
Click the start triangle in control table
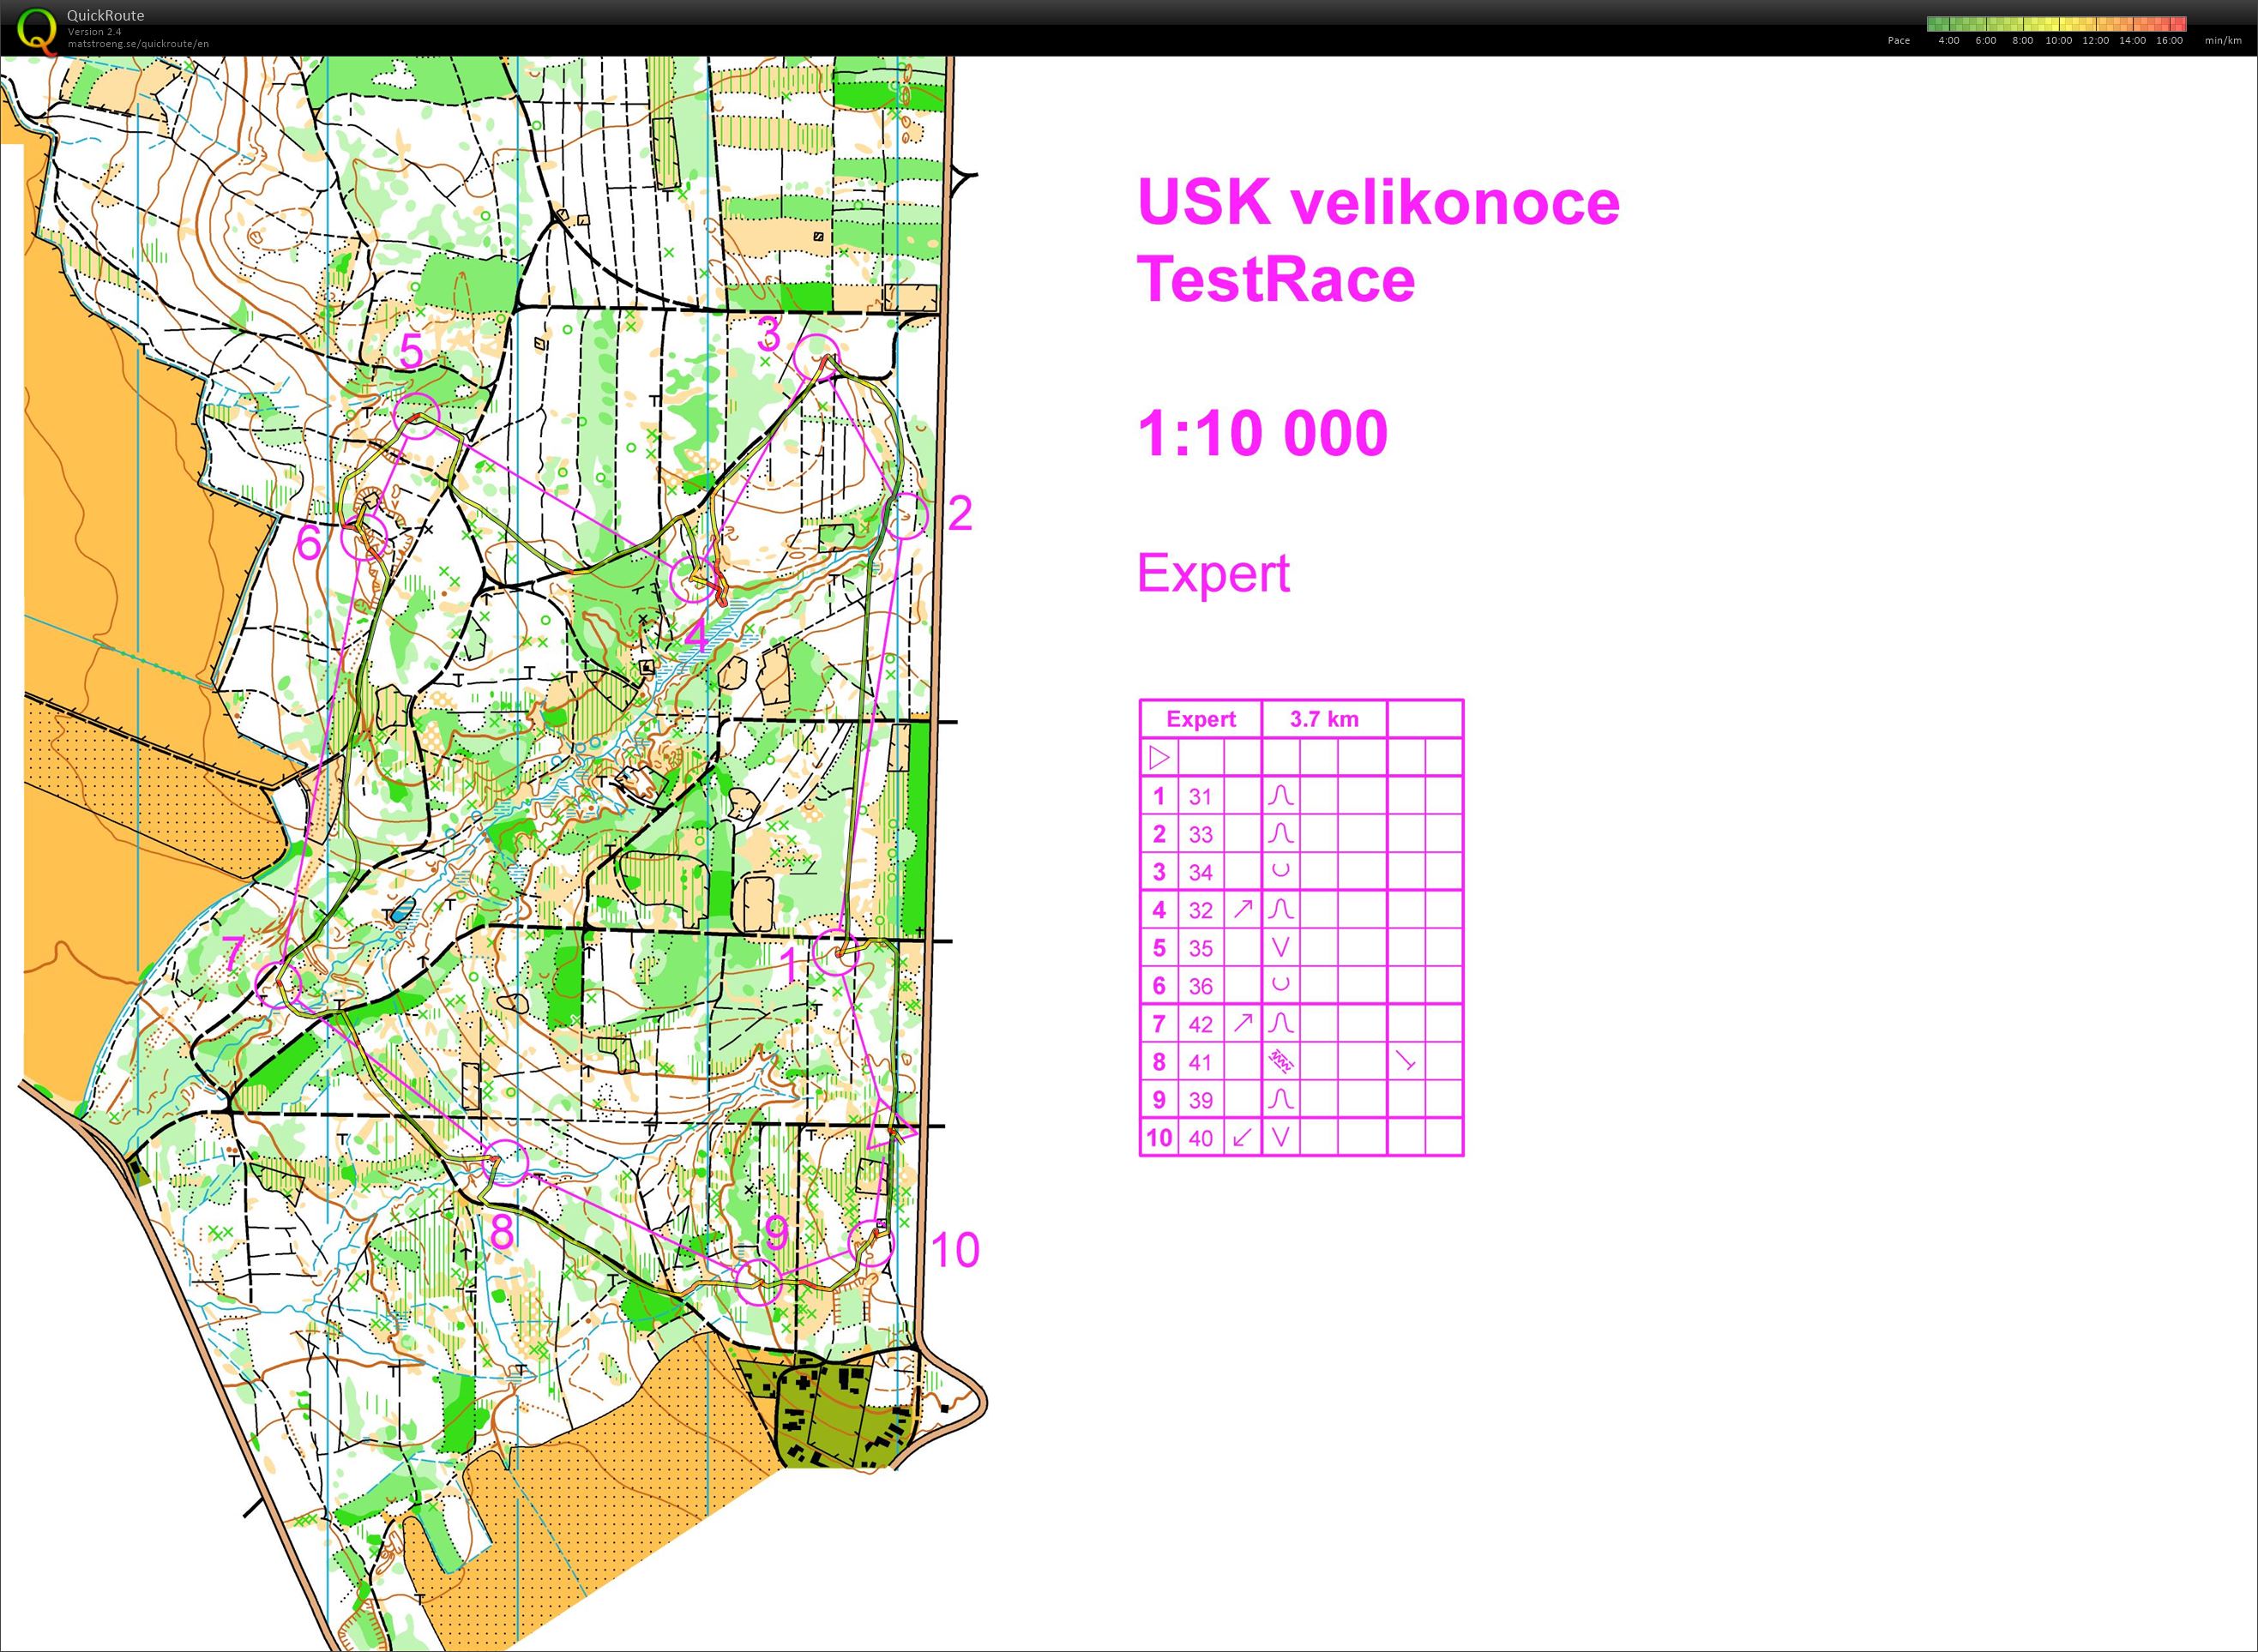(x=1159, y=757)
